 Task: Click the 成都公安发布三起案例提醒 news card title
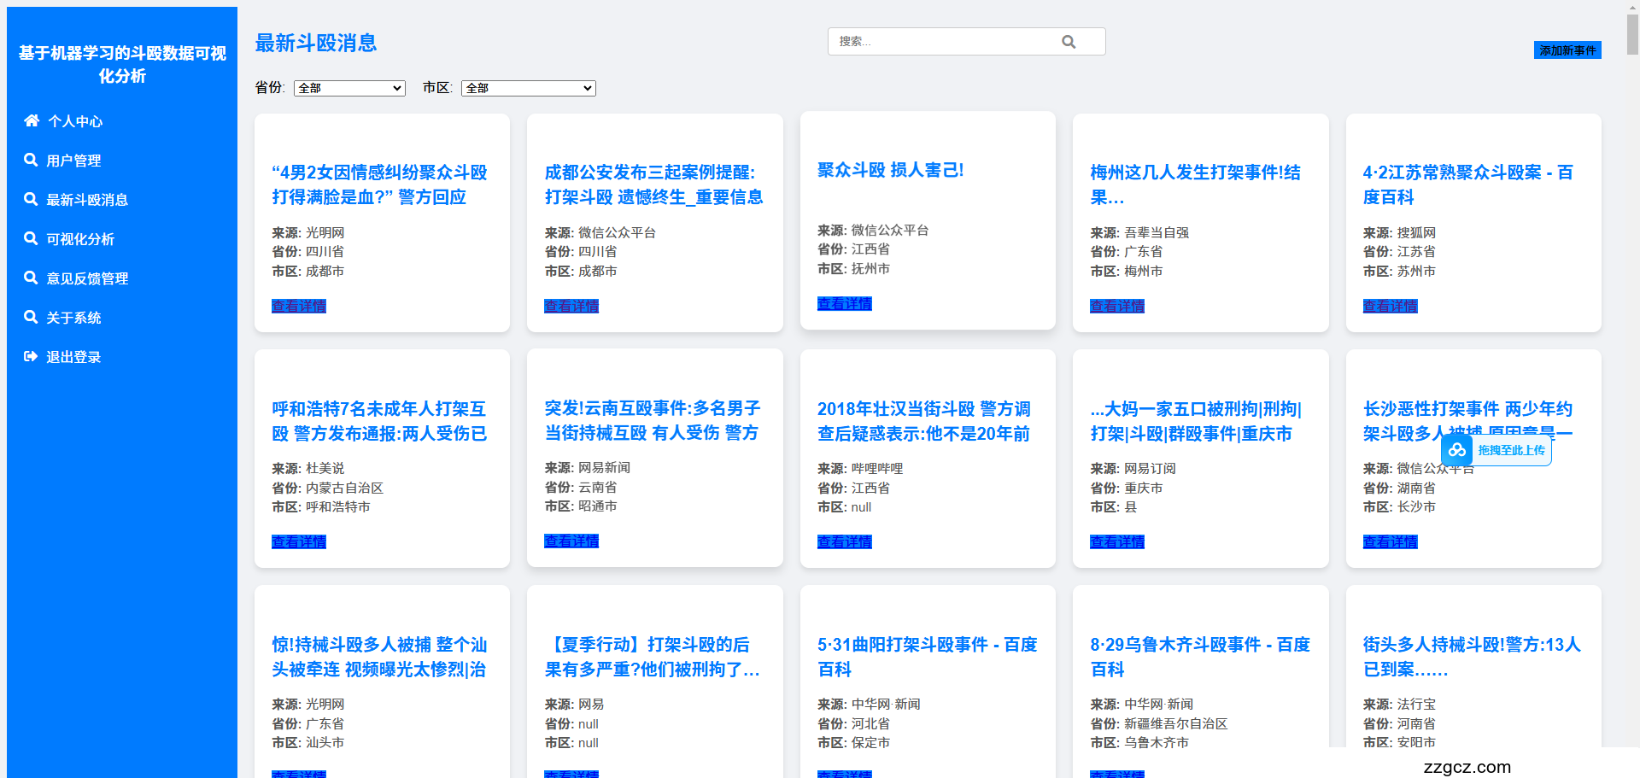(653, 184)
